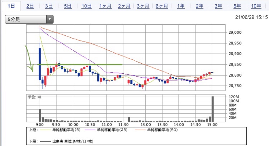The image size is (269, 146).
Task: Click the 29,000 price axis label
Action: [x=235, y=33]
